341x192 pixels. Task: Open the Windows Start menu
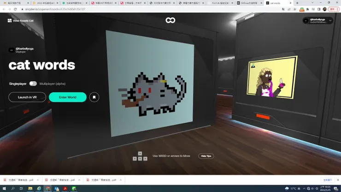click(x=4, y=188)
